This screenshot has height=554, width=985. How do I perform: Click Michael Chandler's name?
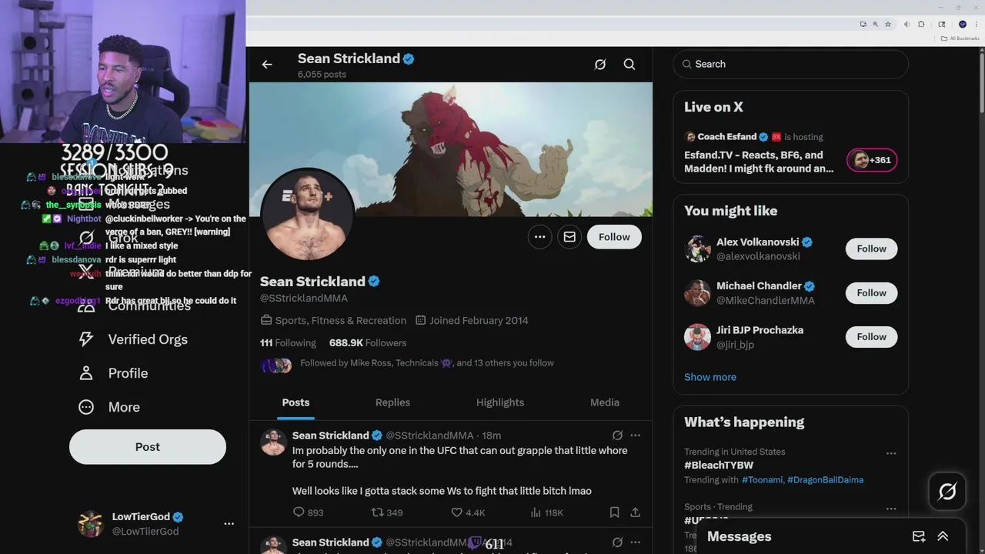pos(759,286)
